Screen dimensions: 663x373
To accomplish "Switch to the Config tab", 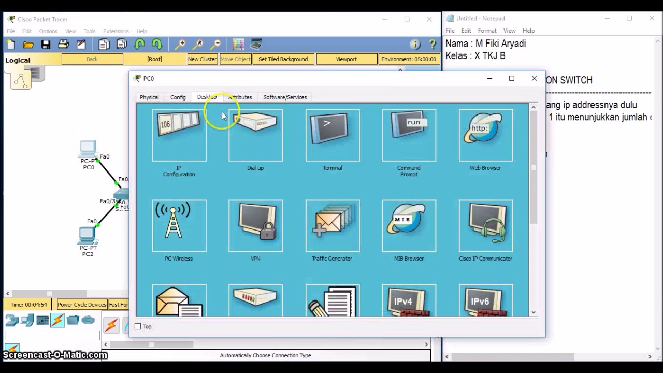I will tap(178, 97).
